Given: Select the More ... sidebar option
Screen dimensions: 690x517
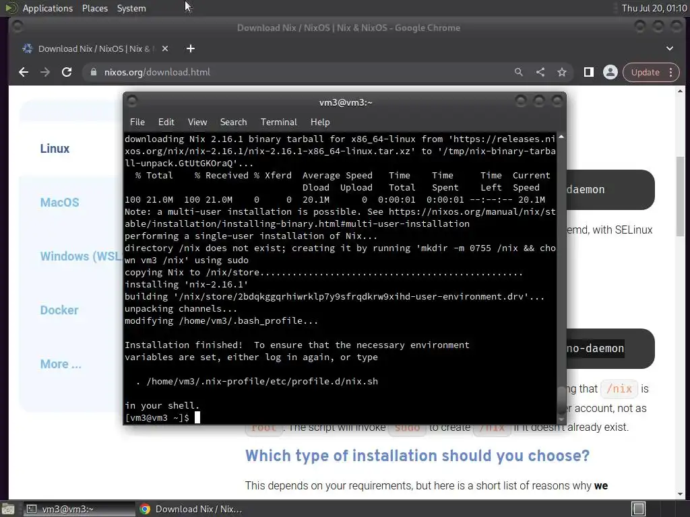Looking at the screenshot, I should point(61,364).
